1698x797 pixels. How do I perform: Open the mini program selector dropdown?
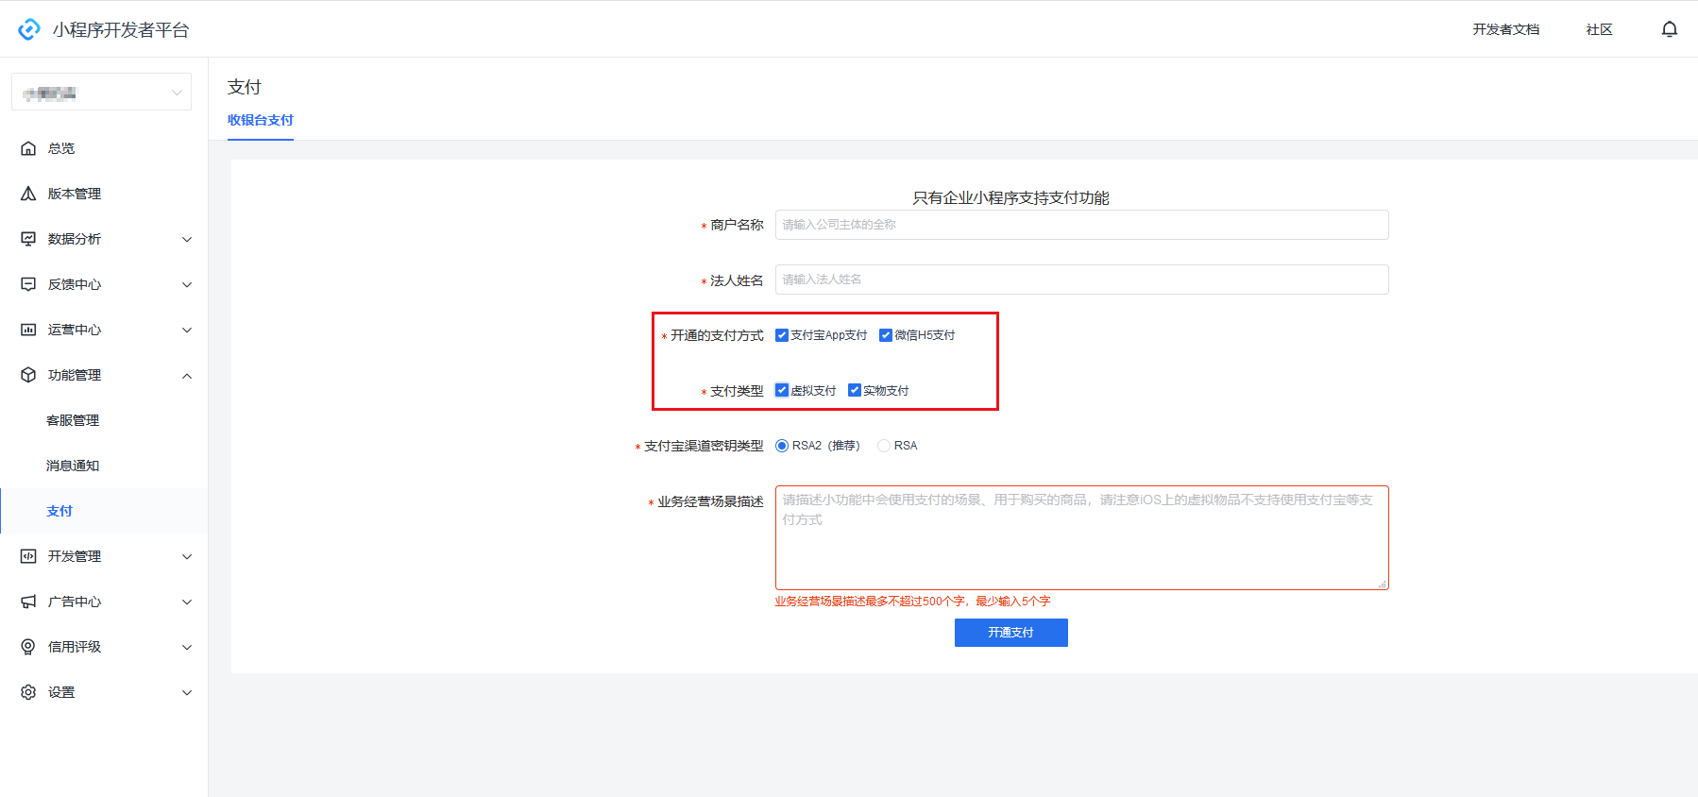coord(101,93)
